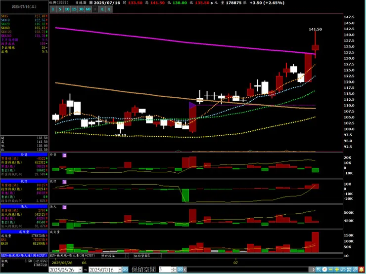Click the purple settings icon in 外資 panel
Viewport: 366px width, 274px height.
pyautogui.click(x=64, y=155)
